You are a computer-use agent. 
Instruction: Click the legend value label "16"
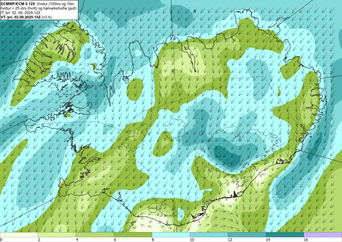306,240
